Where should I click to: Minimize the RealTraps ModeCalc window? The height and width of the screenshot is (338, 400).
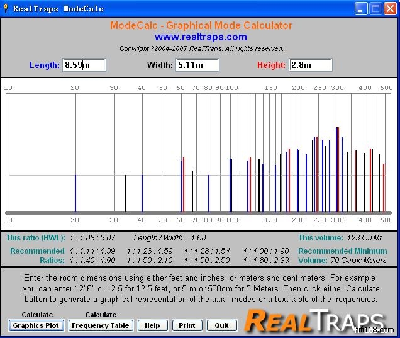[x=361, y=9]
